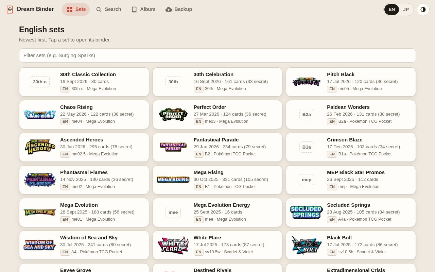Click the 'English sets' heading
Image resolution: width=435 pixels, height=272 pixels.
(x=42, y=30)
